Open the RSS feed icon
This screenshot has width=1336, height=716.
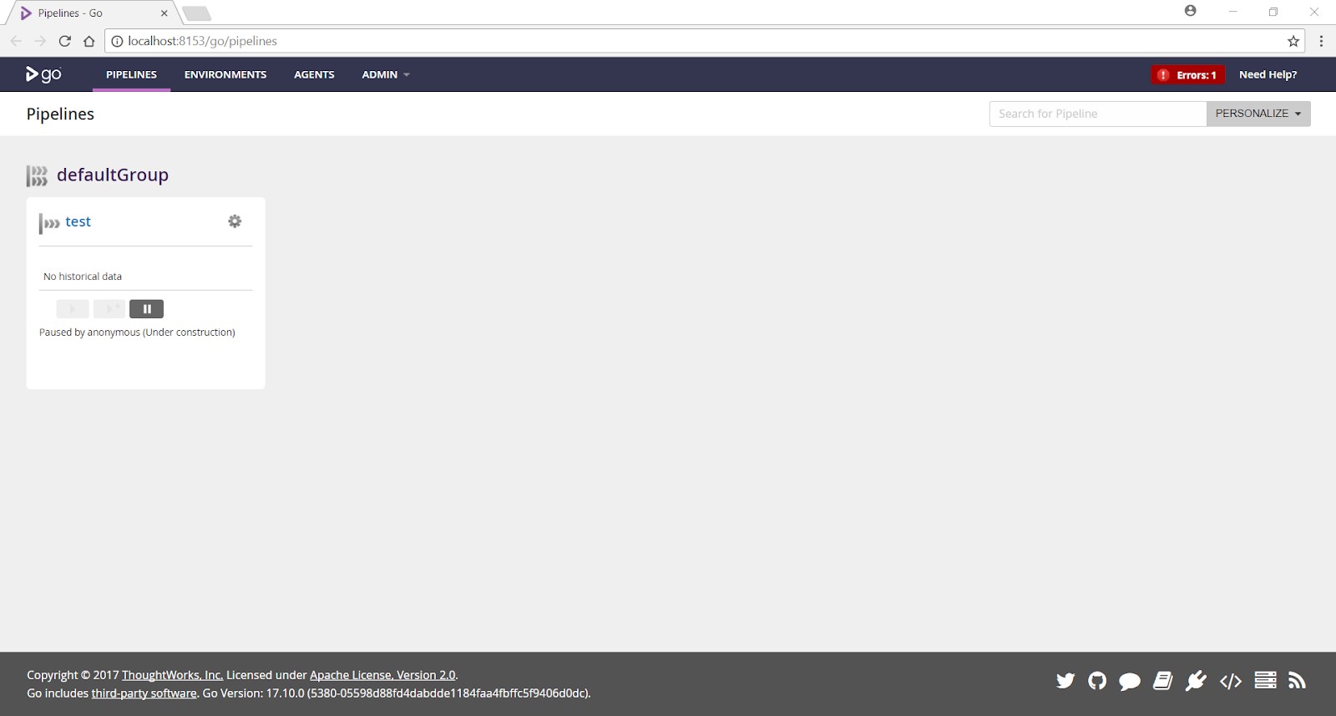coord(1297,681)
